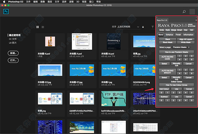
Task: Open the FTP 客户端 thumbnail
Action: tap(114, 99)
